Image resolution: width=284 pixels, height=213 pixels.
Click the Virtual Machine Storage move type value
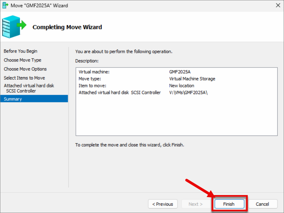pos(192,79)
